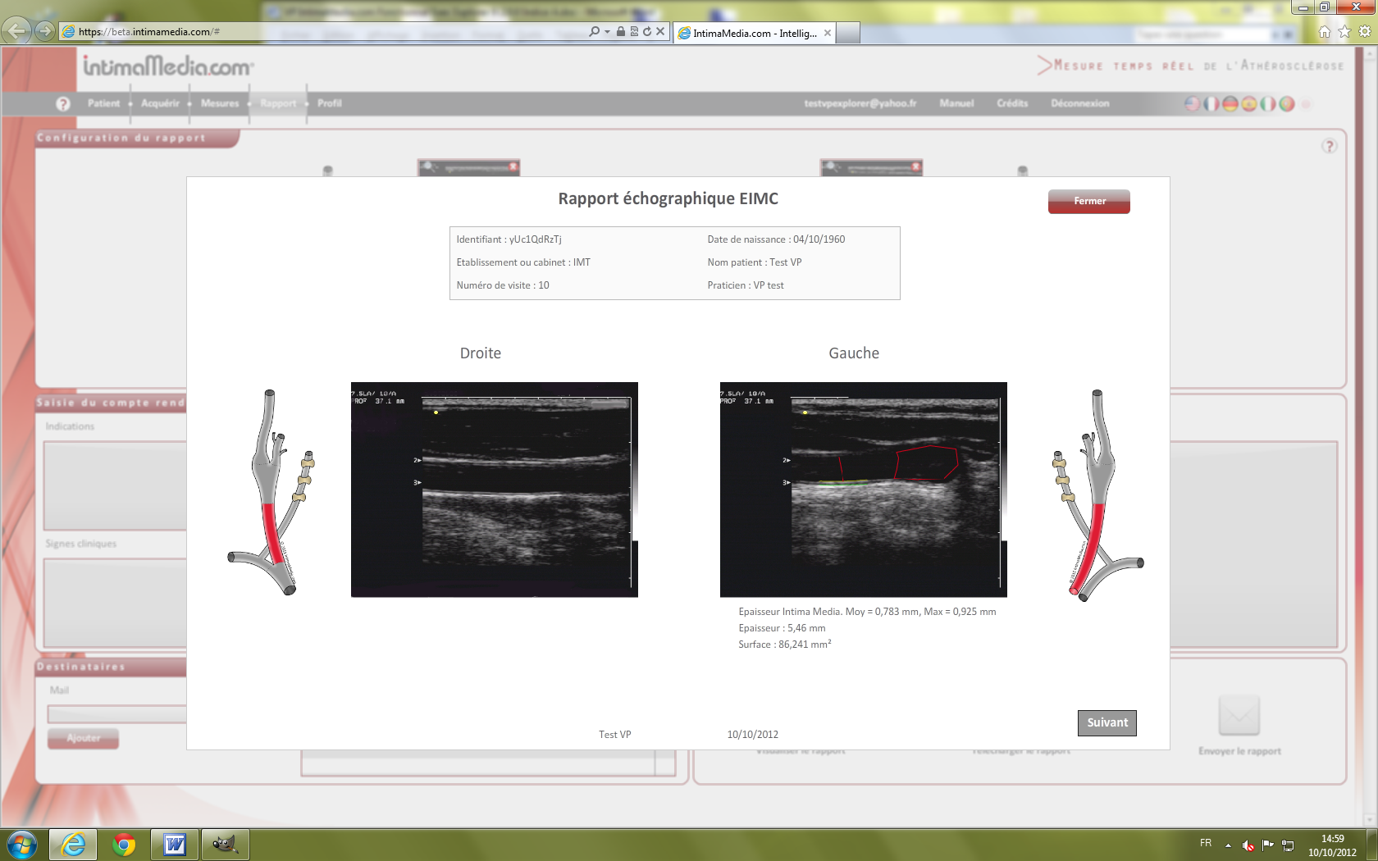Open help via navigation bar question mark
This screenshot has width=1378, height=861.
pos(63,104)
